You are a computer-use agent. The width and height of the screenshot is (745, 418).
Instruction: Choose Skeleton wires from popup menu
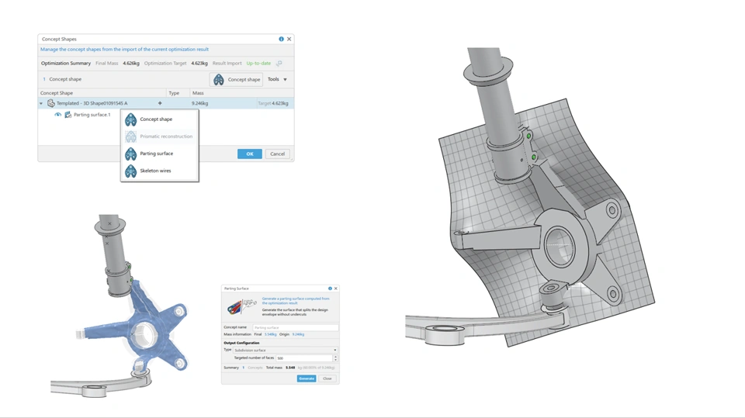click(160, 171)
